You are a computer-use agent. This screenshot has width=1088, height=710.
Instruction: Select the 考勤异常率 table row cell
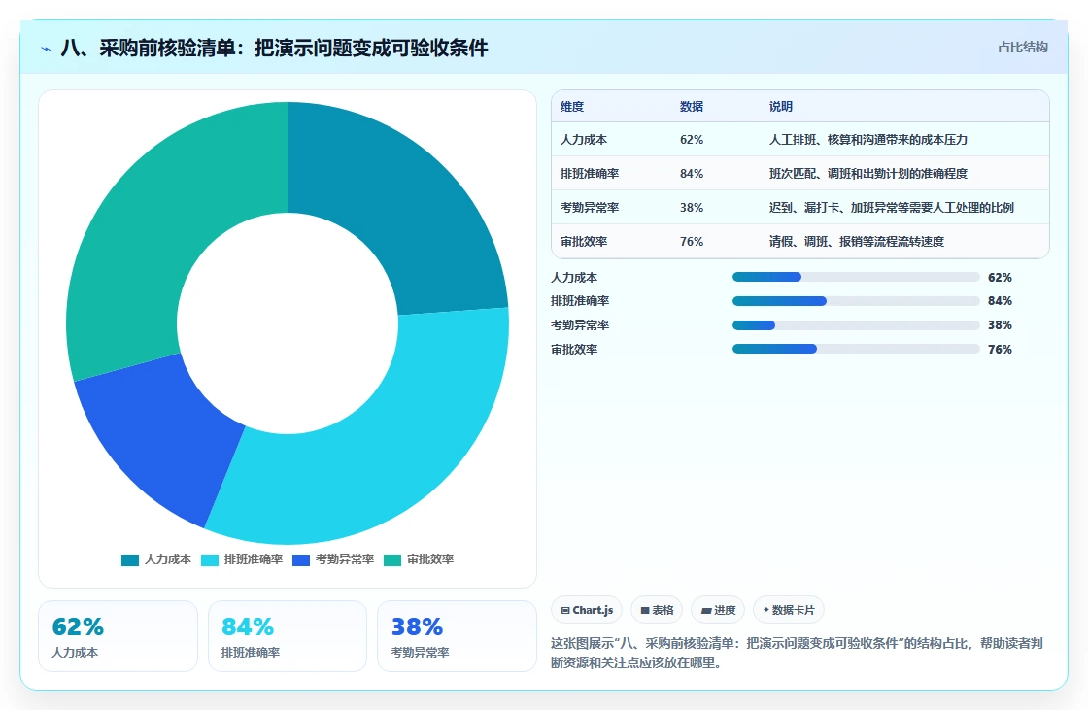tap(589, 208)
